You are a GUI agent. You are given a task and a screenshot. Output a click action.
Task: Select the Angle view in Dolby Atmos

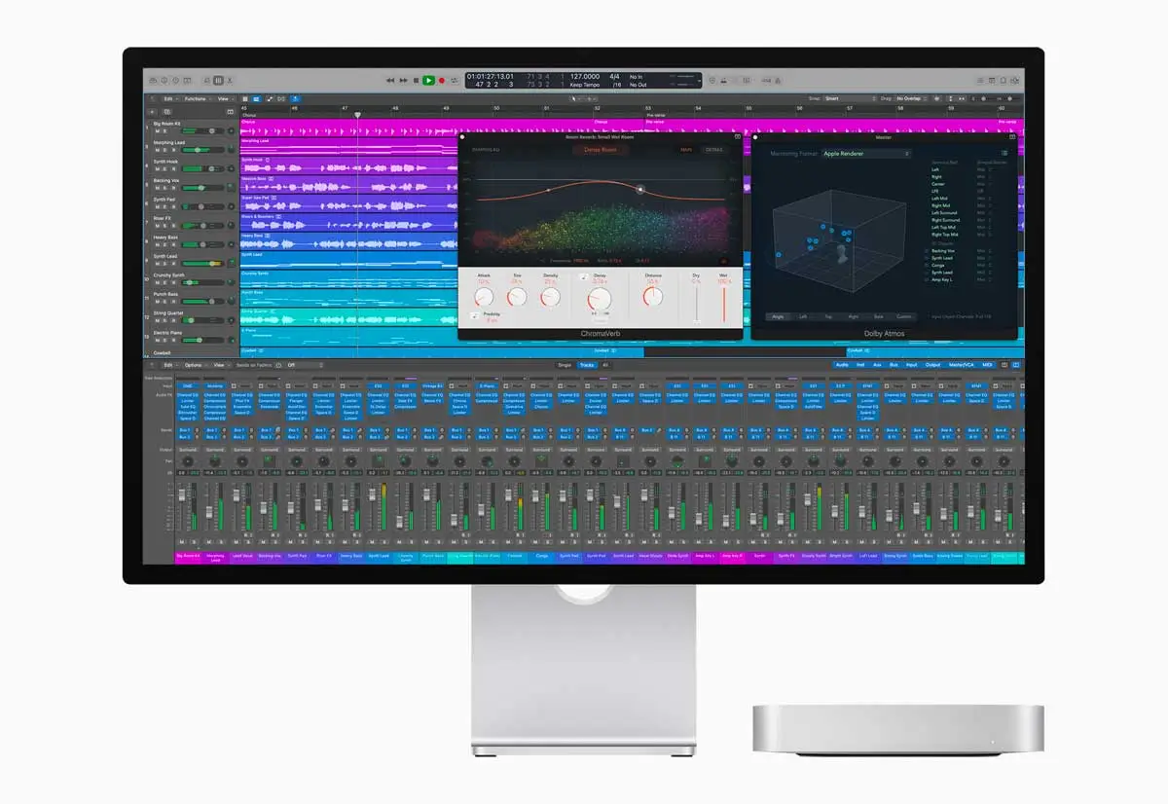(x=778, y=316)
